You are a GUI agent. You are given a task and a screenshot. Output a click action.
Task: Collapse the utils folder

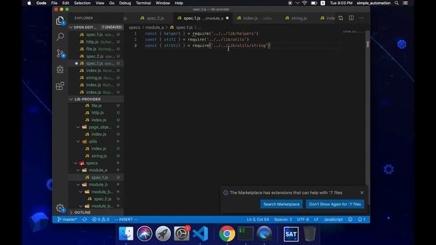pos(78,142)
